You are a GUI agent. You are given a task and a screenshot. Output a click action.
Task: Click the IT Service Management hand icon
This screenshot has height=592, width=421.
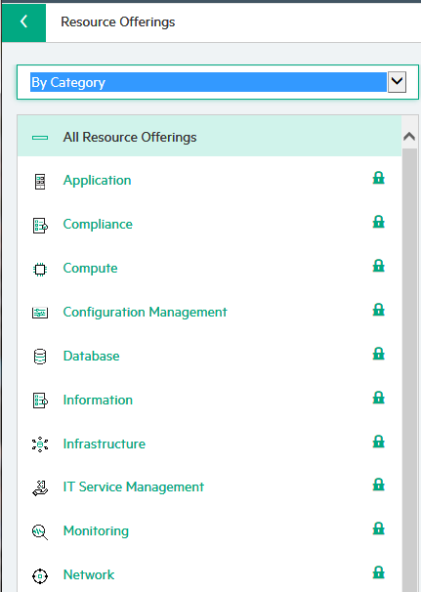click(x=40, y=487)
